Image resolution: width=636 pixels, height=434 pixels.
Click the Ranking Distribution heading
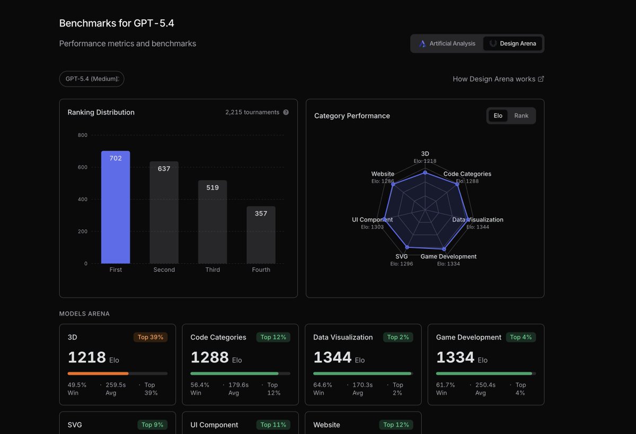point(101,112)
